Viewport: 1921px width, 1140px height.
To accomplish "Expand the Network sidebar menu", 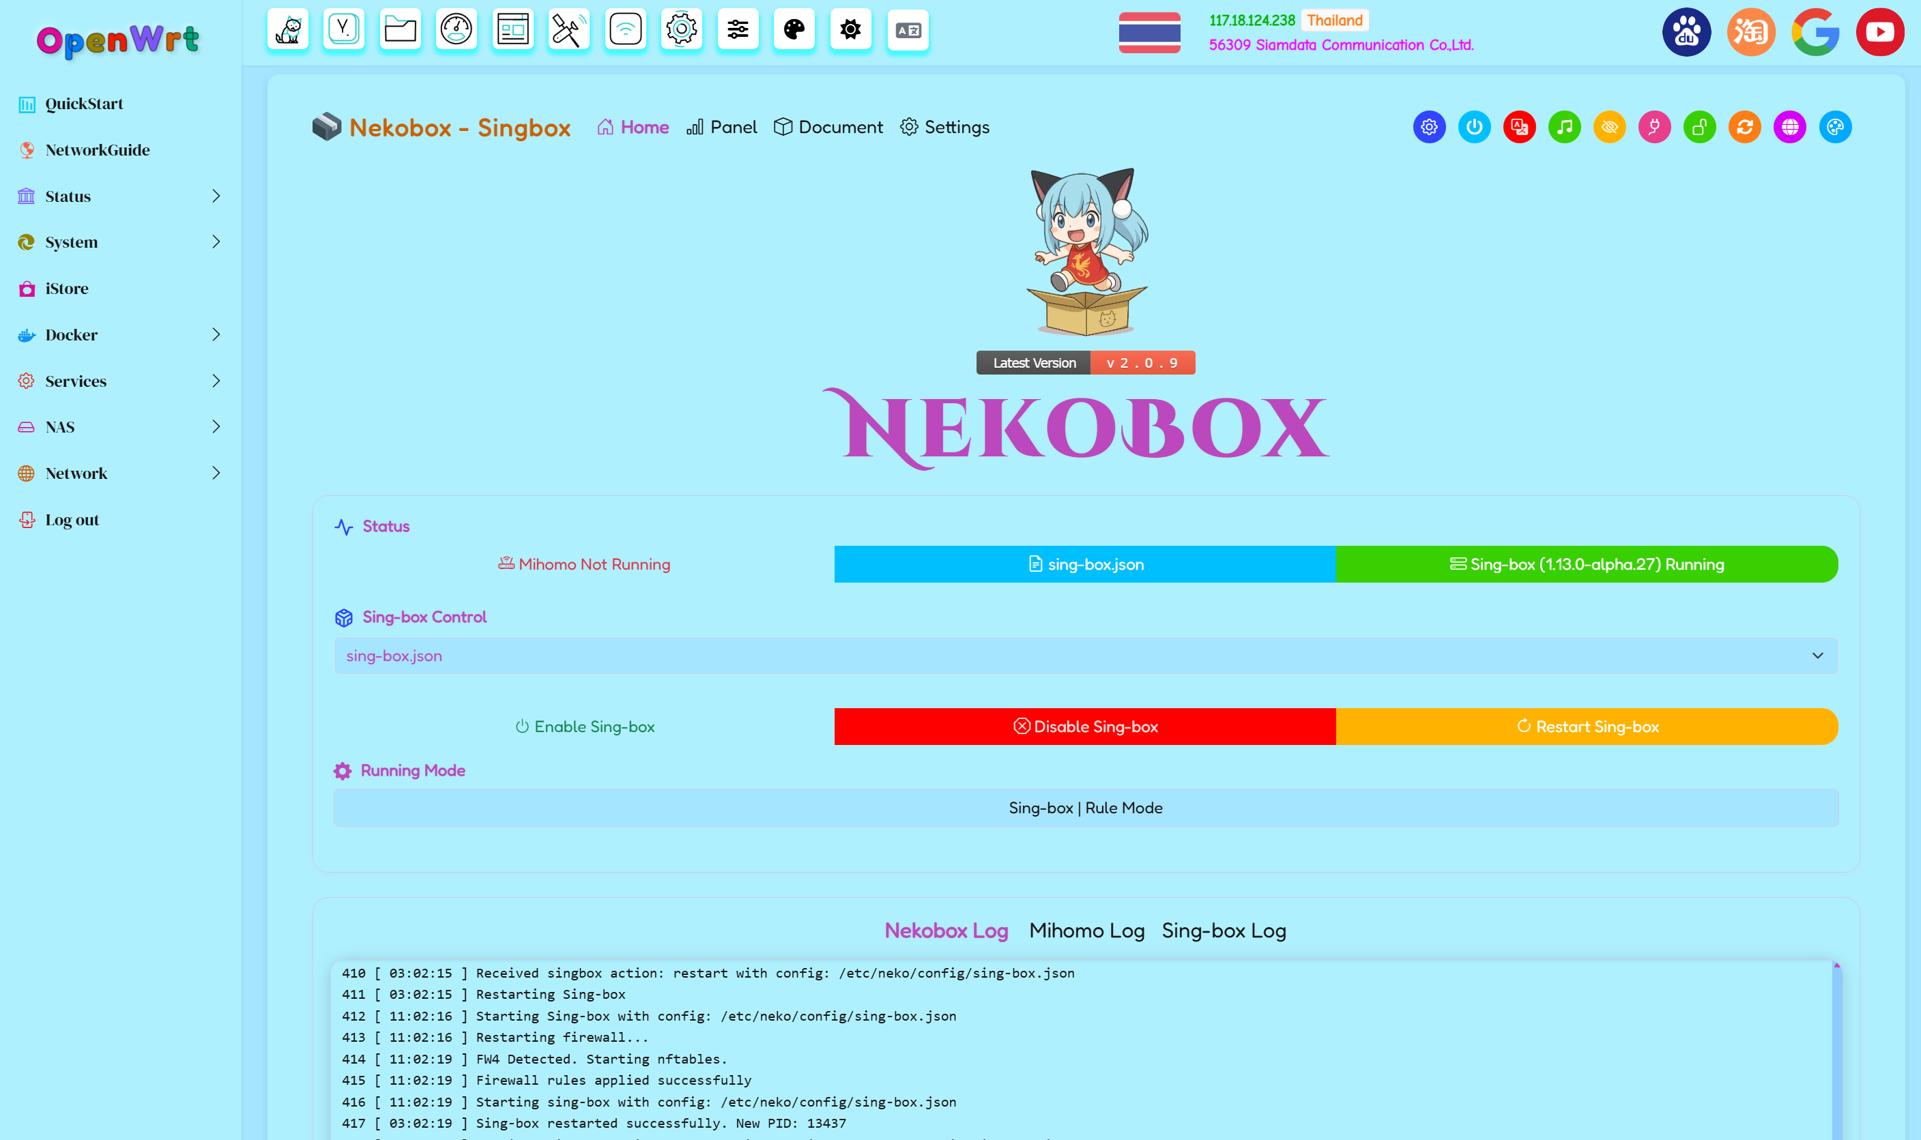I will coord(119,473).
